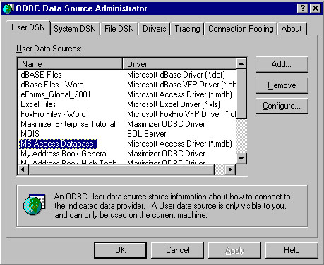The image size is (324, 265).
Task: Select the MS Access Database entry
Action: pyautogui.click(x=58, y=144)
